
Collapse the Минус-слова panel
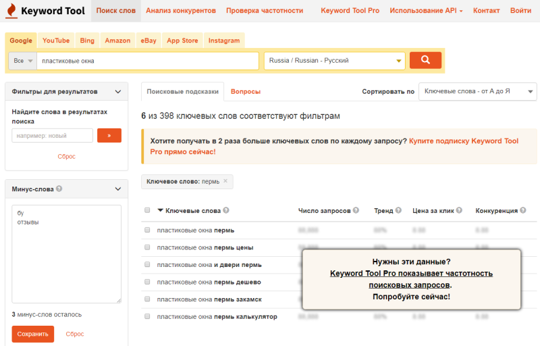click(x=117, y=189)
